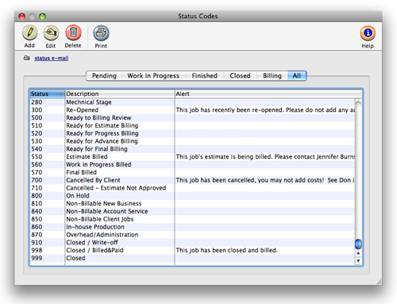Click the closed and billed alert text
This screenshot has width=397, height=304.
[226, 250]
